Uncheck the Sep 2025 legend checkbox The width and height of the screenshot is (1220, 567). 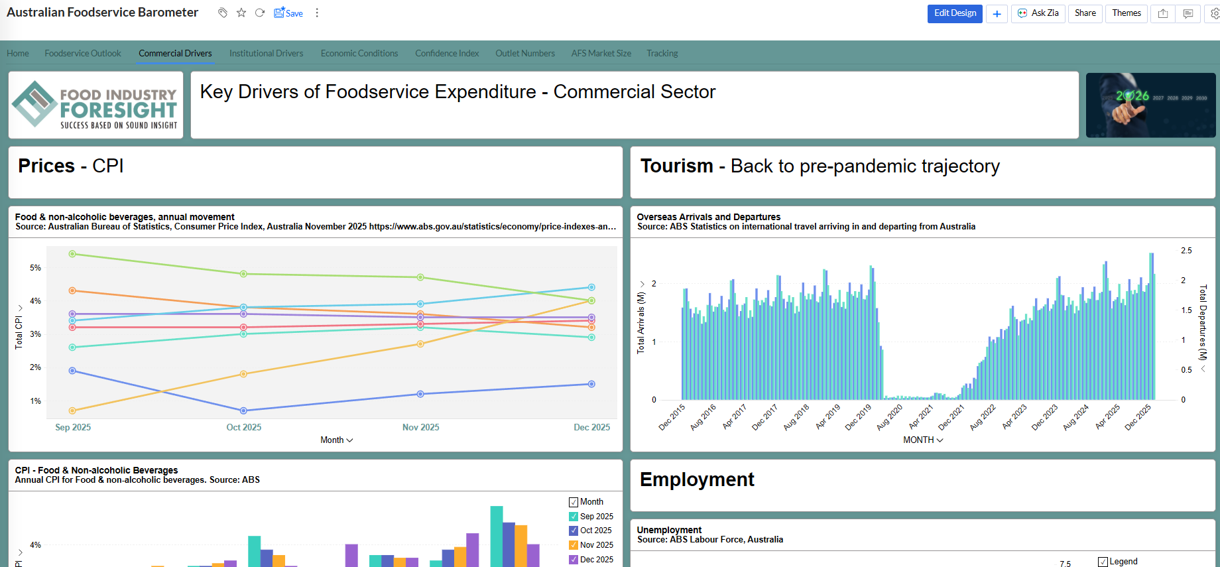(574, 517)
